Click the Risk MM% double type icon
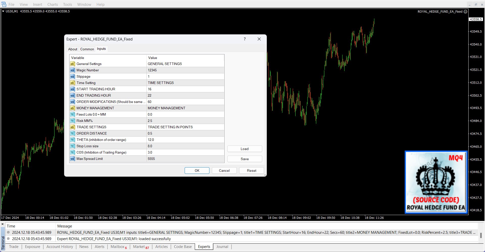This screenshot has width=485, height=252. coord(72,121)
